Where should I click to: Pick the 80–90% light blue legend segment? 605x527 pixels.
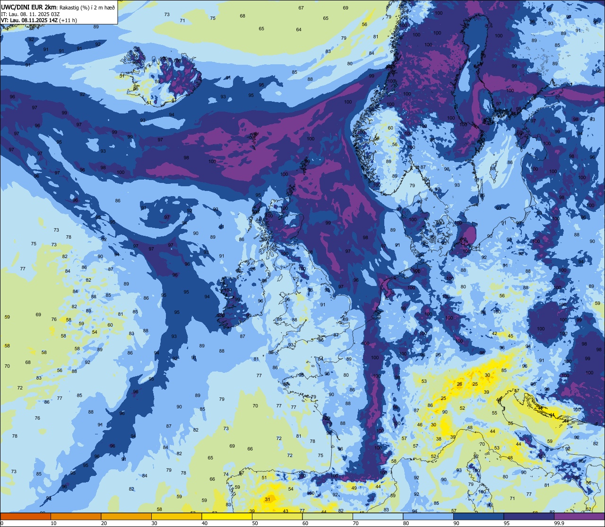(428, 516)
